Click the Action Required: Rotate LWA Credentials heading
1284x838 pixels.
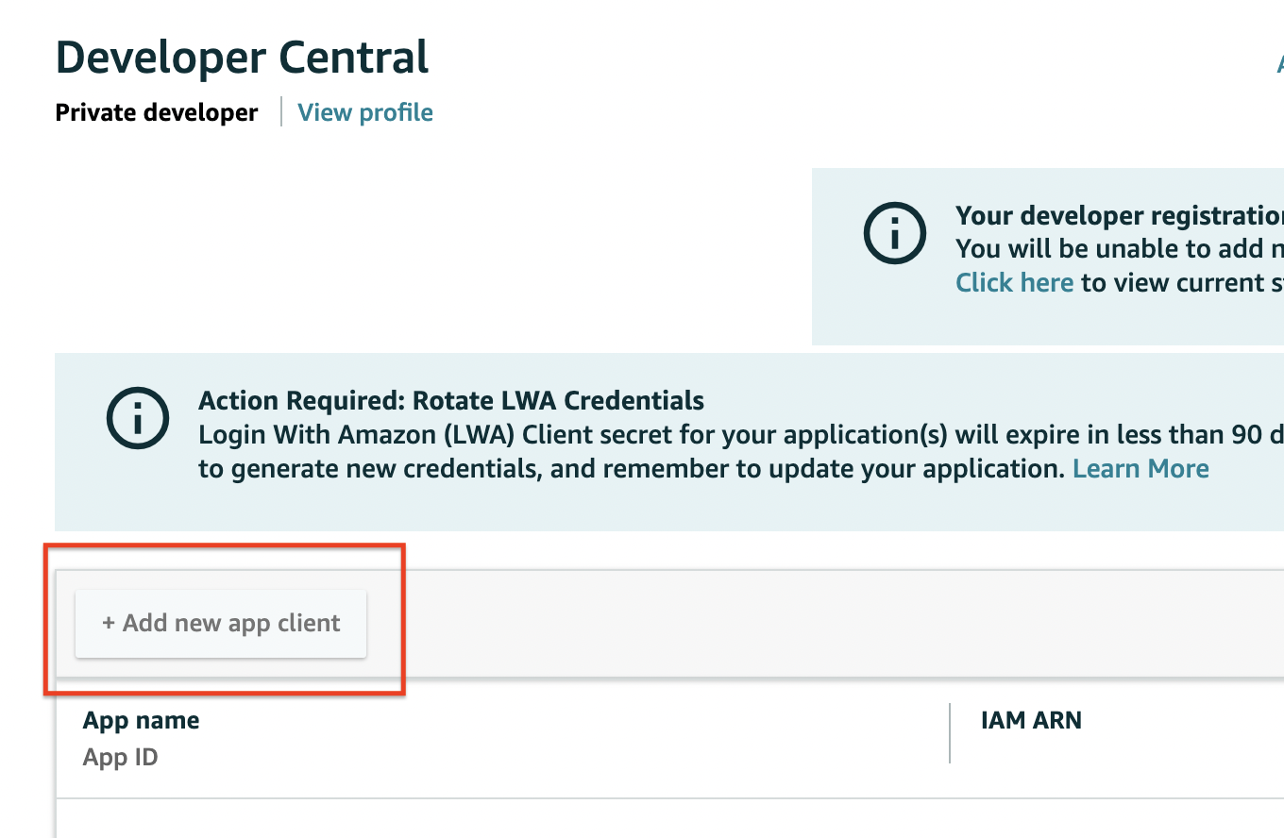451,400
